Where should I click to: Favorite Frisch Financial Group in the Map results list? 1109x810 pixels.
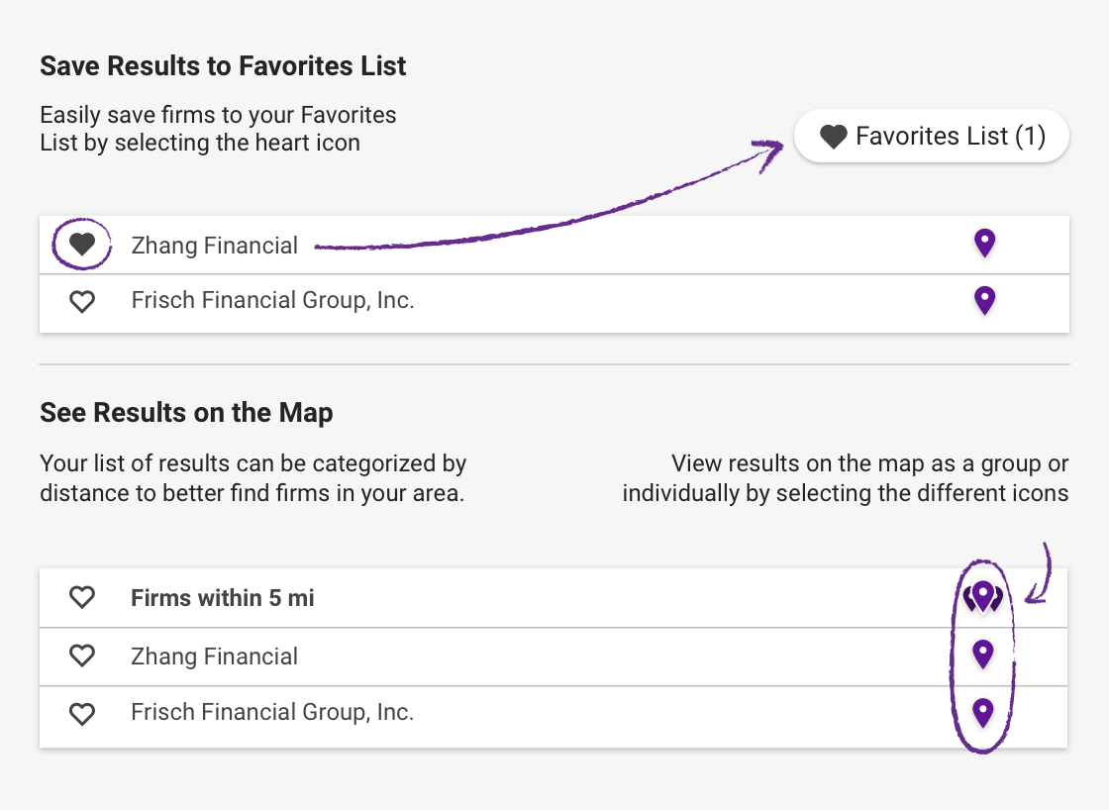point(82,714)
